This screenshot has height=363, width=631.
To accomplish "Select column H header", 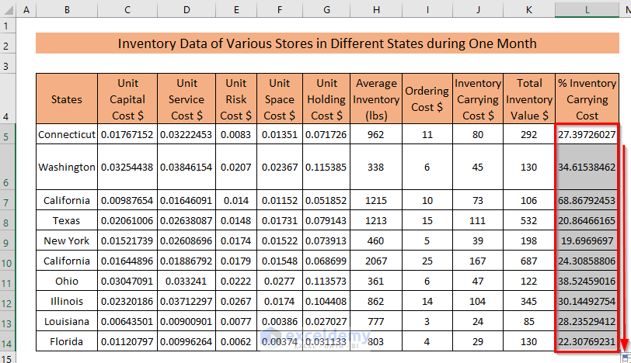I will click(x=376, y=9).
